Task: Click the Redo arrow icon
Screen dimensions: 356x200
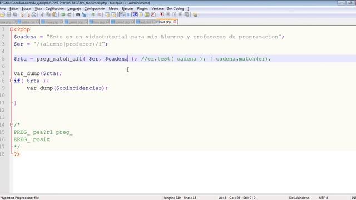Action: click(69, 15)
